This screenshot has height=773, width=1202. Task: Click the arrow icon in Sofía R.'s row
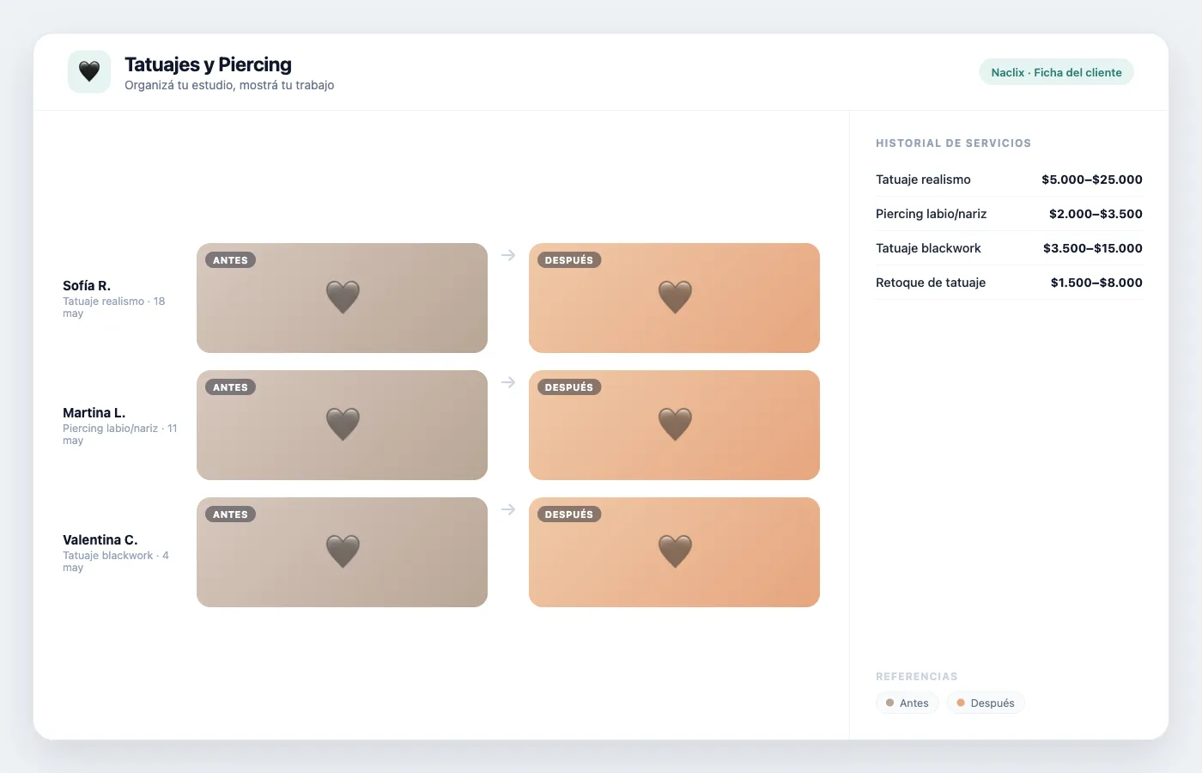(x=508, y=255)
